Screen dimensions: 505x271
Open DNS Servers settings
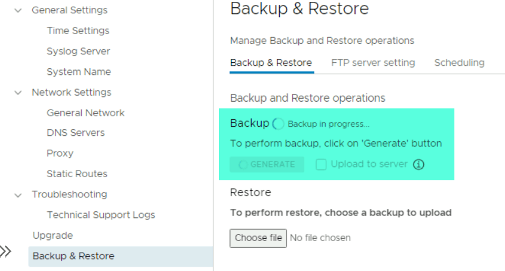(x=76, y=133)
